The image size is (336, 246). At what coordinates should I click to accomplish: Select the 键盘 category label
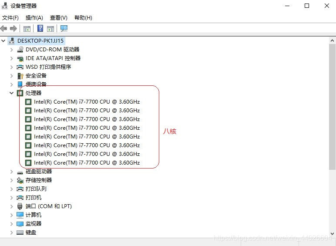(31, 233)
